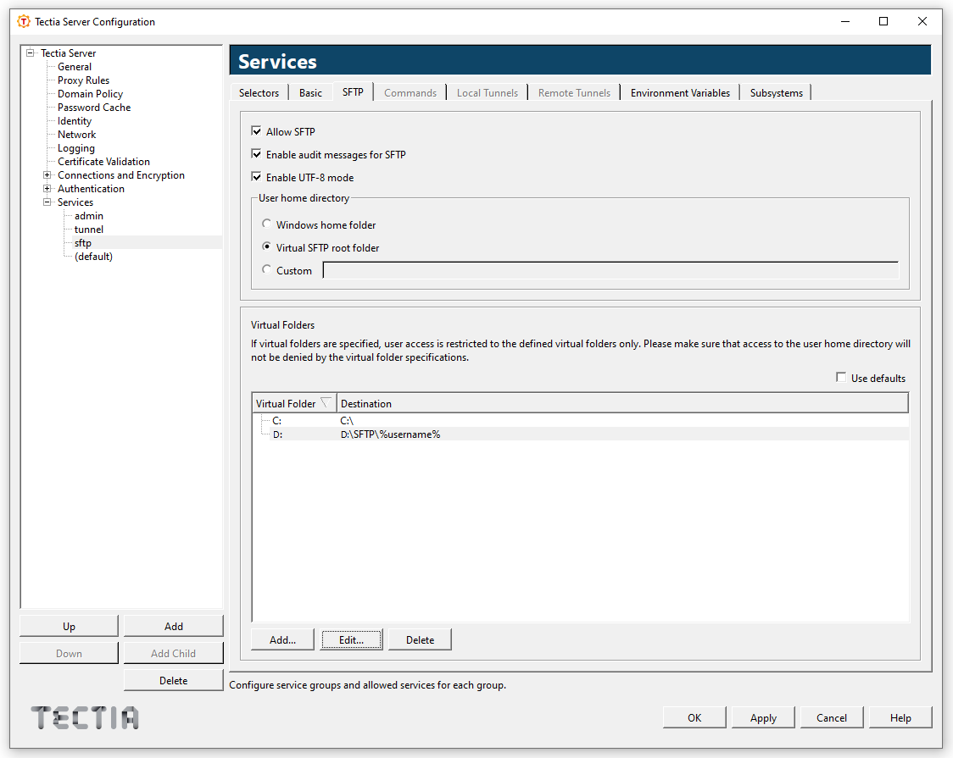Click Delete below the tree panel

(x=174, y=680)
